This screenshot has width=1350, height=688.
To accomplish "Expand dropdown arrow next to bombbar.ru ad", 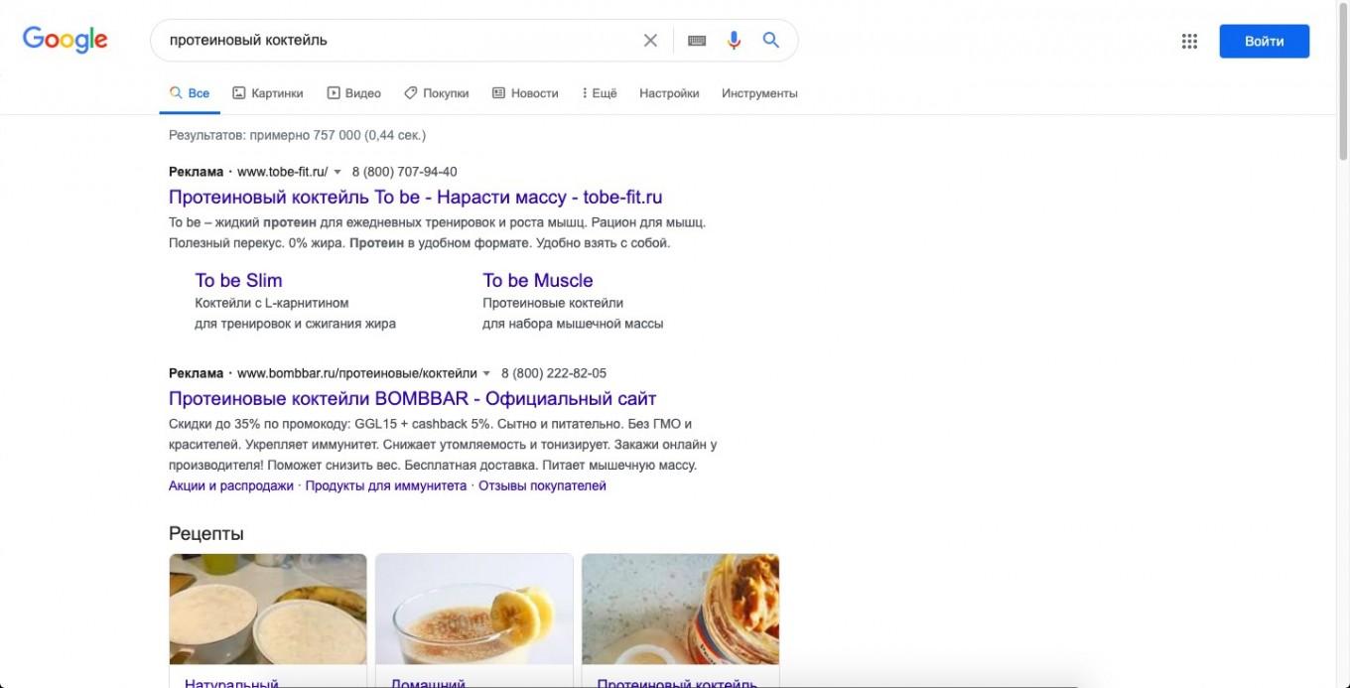I will tap(486, 374).
